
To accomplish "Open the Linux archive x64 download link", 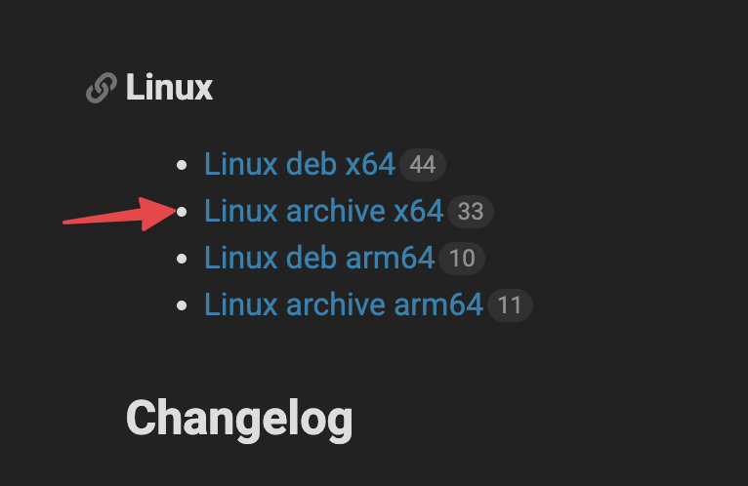I will click(324, 212).
